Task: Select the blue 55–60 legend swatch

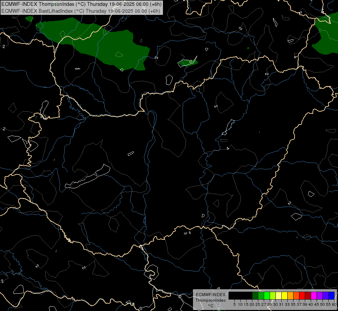Action: [331, 295]
